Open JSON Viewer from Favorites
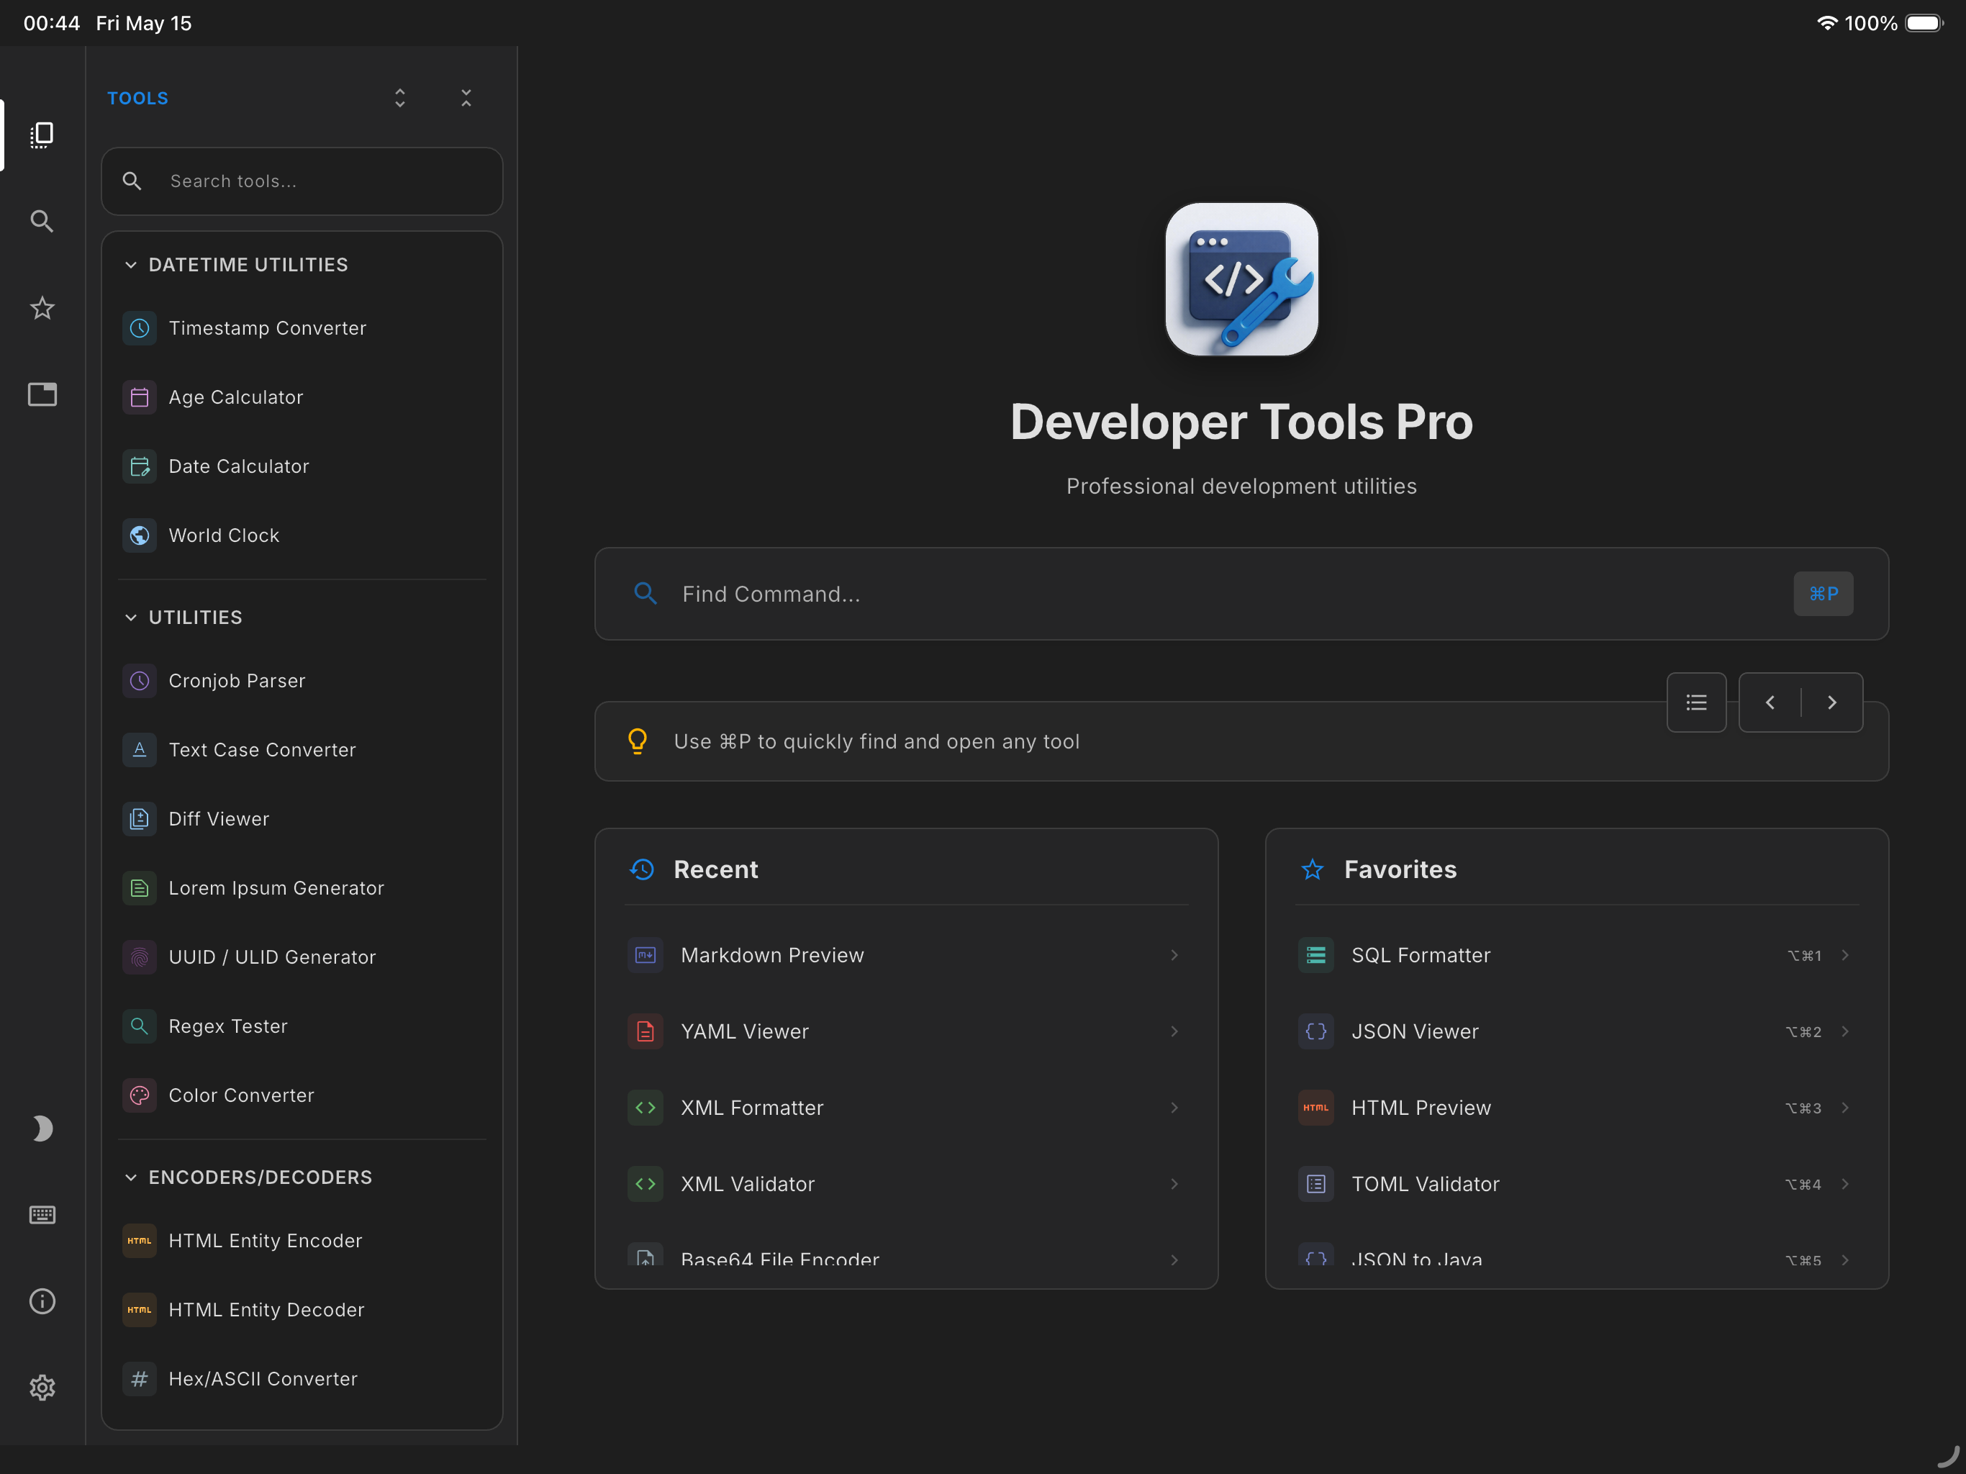The height and width of the screenshot is (1474, 1966). [1576, 1031]
